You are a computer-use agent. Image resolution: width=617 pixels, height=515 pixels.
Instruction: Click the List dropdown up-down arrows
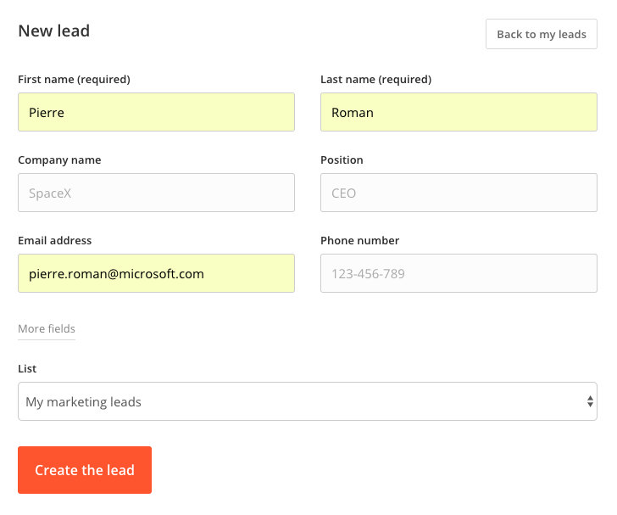(x=590, y=401)
